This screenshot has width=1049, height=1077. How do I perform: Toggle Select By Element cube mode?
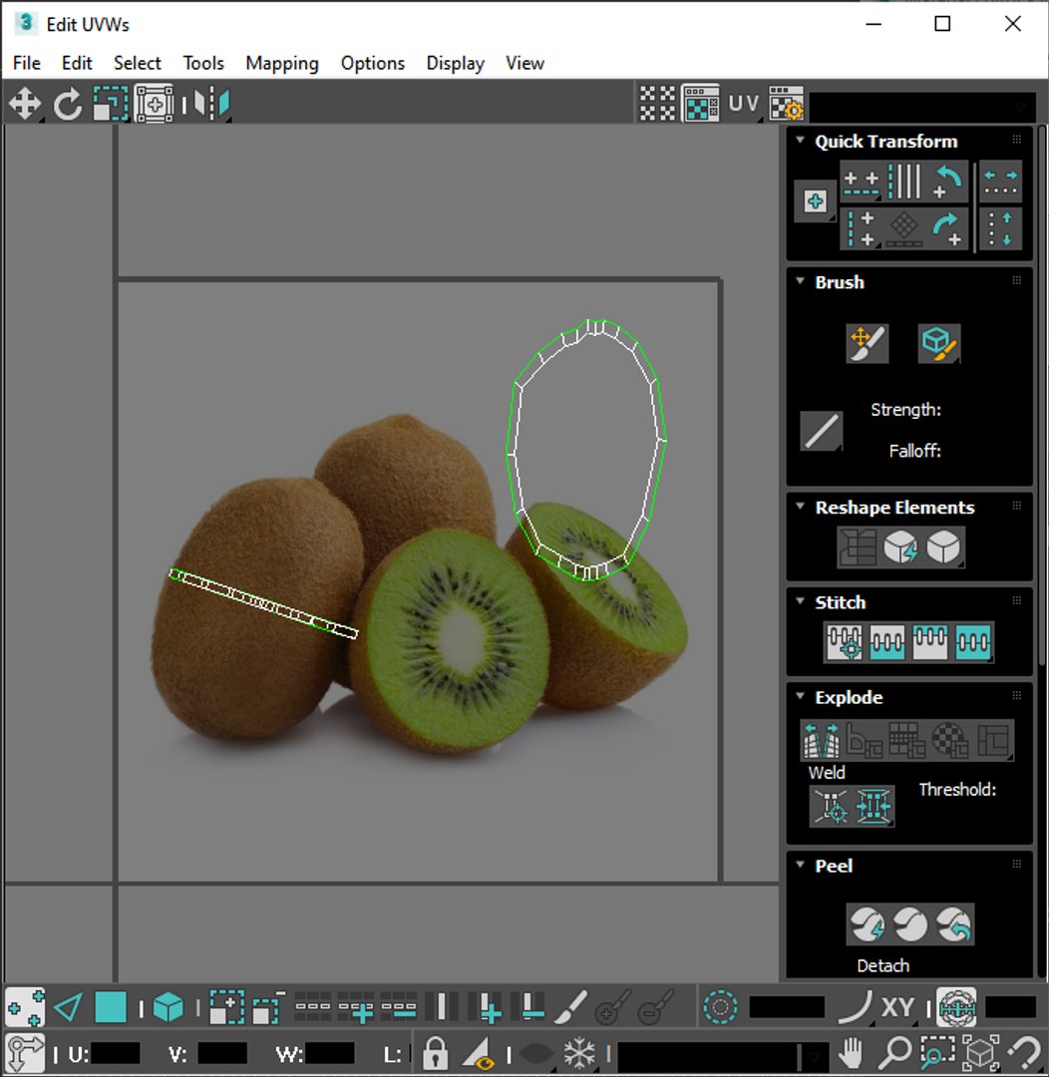(x=169, y=1007)
